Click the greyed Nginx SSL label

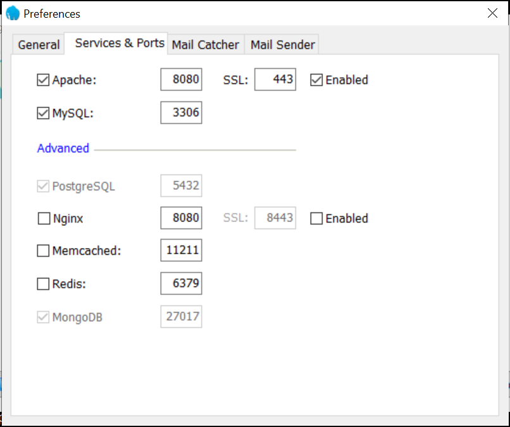(235, 218)
